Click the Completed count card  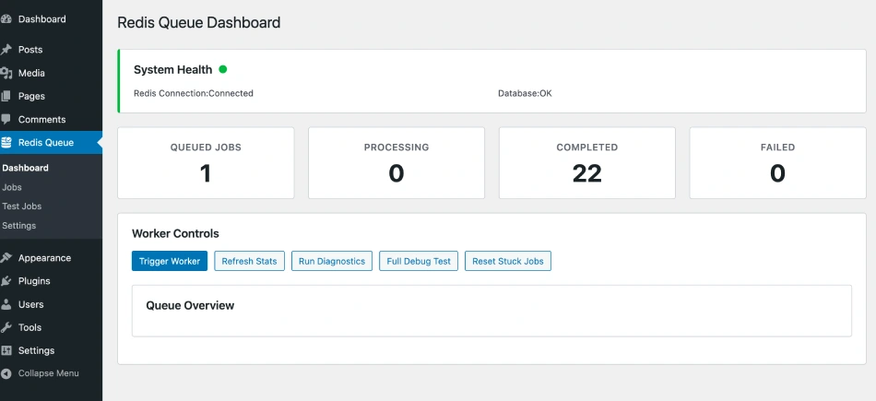(x=587, y=162)
